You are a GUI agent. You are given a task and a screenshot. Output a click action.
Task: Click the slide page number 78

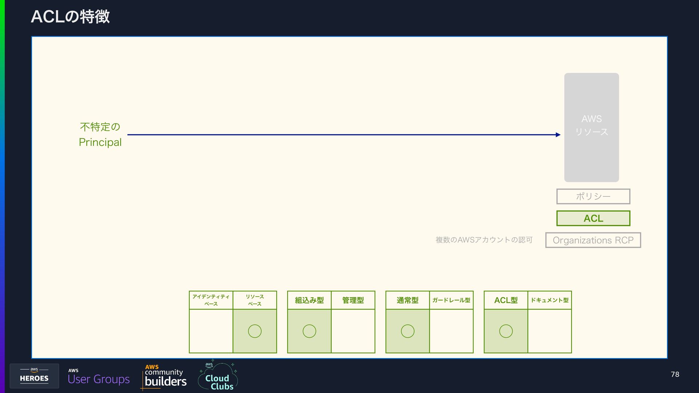click(x=675, y=374)
